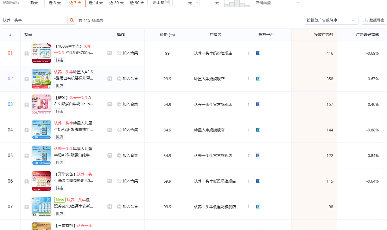Open the 纯牛奶粉700g product thumbnail in row 01
Viewport: 387px width, 230px height.
pos(41,53)
